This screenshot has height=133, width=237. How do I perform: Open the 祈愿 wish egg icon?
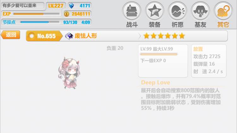click(x=178, y=11)
